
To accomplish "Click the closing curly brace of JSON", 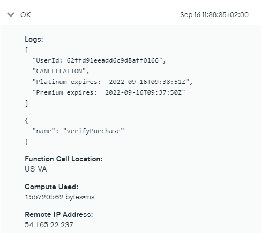I will (x=26, y=142).
